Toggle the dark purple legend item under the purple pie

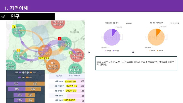116,51
